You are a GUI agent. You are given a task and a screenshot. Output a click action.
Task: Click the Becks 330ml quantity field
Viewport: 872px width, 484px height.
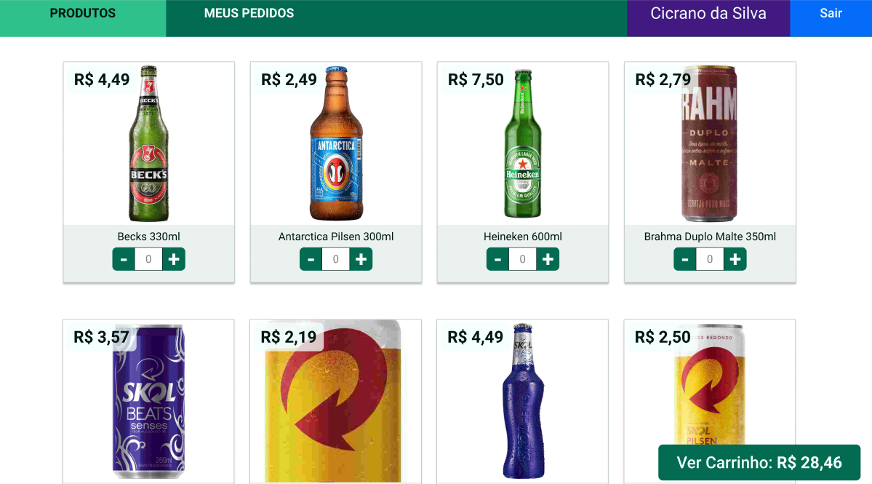tap(148, 259)
